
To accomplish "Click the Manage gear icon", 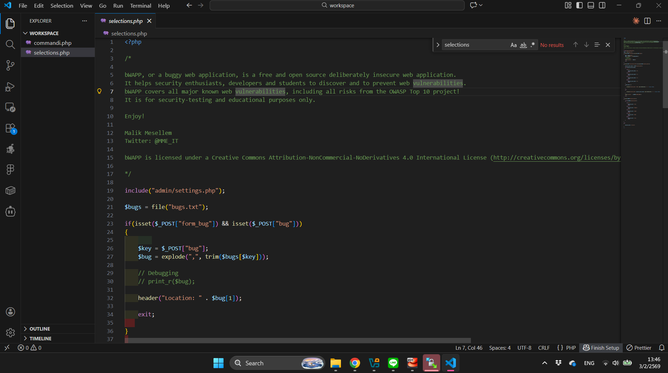I will tap(10, 333).
